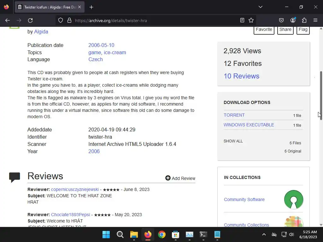Open the 2006 year link

[94, 151]
